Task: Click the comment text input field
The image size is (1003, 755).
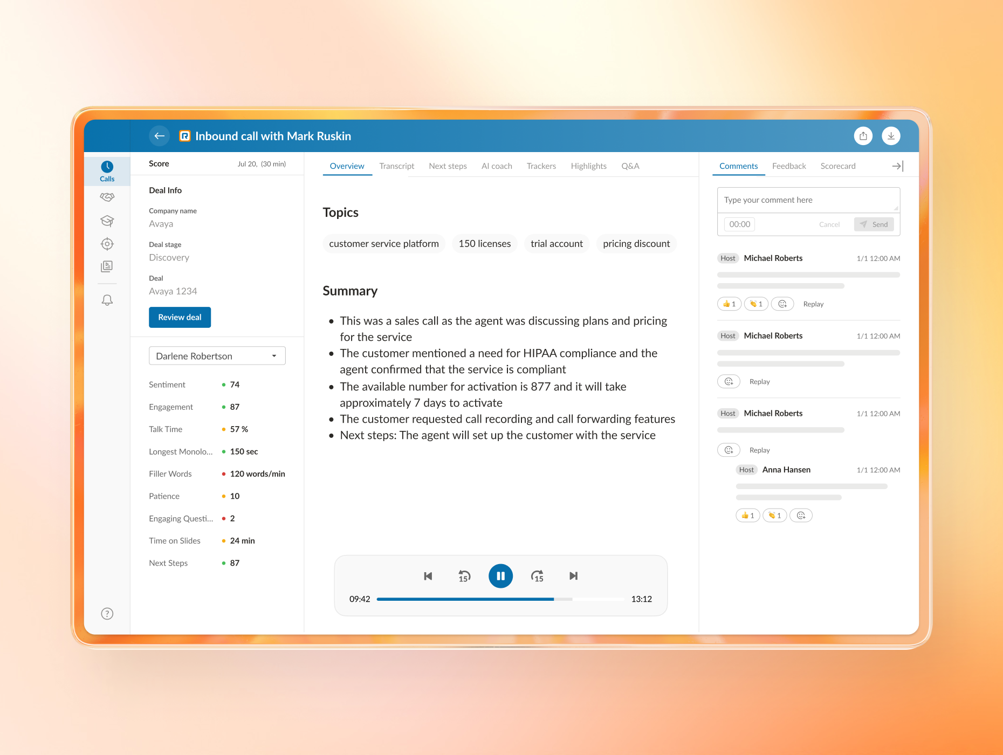Action: point(808,200)
